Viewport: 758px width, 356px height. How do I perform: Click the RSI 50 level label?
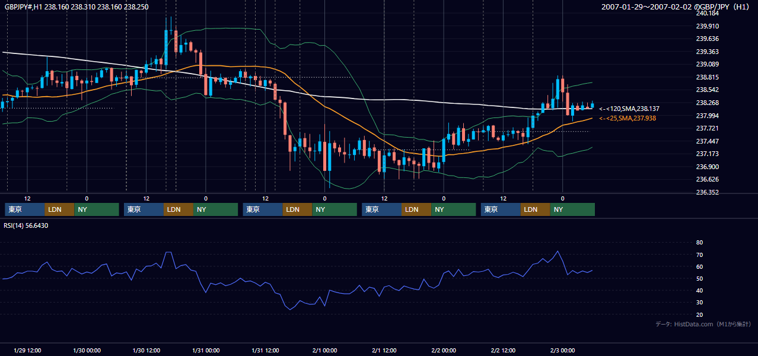pyautogui.click(x=699, y=278)
